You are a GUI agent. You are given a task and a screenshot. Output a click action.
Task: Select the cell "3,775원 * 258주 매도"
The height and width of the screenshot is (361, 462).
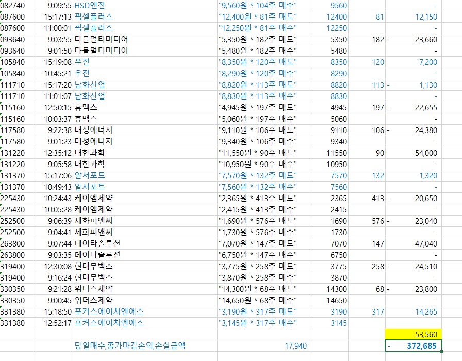(x=264, y=267)
